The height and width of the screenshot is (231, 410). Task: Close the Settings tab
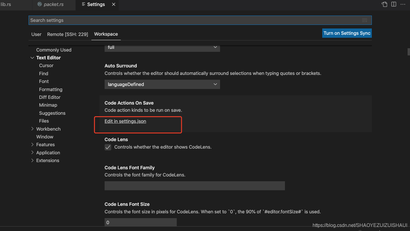[113, 4]
